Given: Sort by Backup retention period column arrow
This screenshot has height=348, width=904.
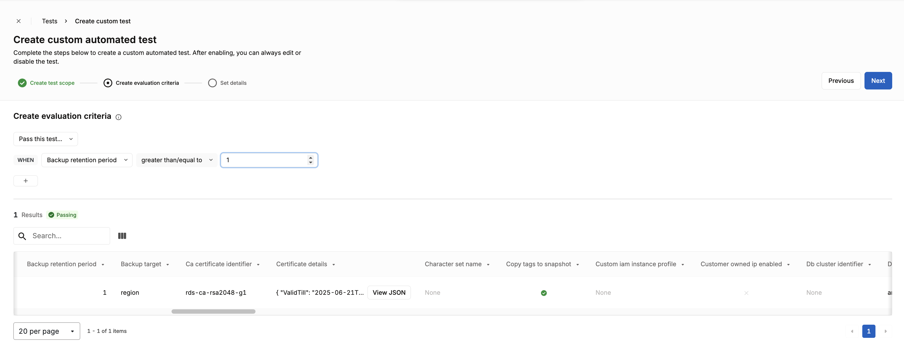Looking at the screenshot, I should pyautogui.click(x=103, y=265).
